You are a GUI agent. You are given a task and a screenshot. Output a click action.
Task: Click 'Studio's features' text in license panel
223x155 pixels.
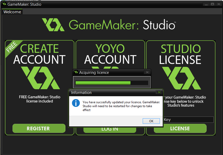point(181,105)
